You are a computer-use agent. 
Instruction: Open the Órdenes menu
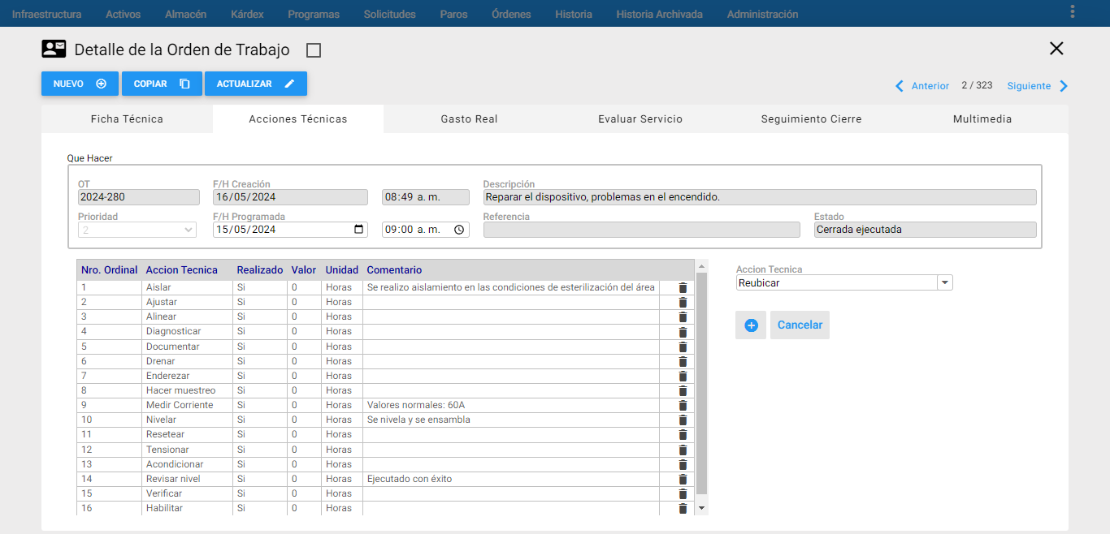pos(511,14)
